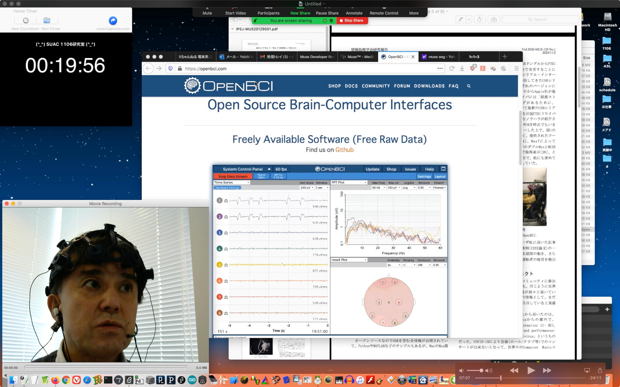Open the Arduino app in the Dock
Screen dimensions: 620x387
pos(192,380)
